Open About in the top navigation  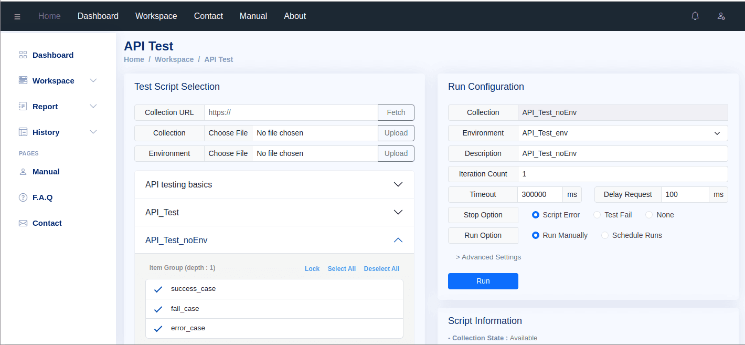[x=295, y=16]
